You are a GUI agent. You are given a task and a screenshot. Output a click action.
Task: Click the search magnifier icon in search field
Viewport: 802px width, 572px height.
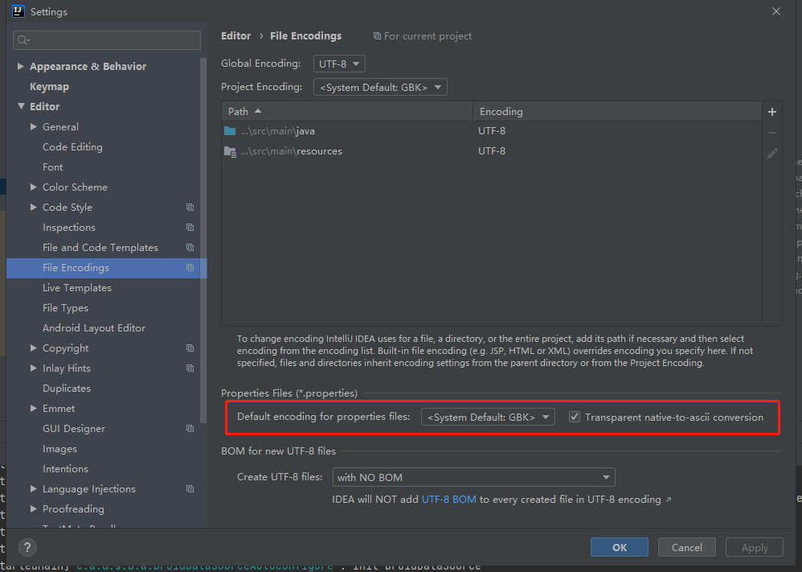click(23, 40)
